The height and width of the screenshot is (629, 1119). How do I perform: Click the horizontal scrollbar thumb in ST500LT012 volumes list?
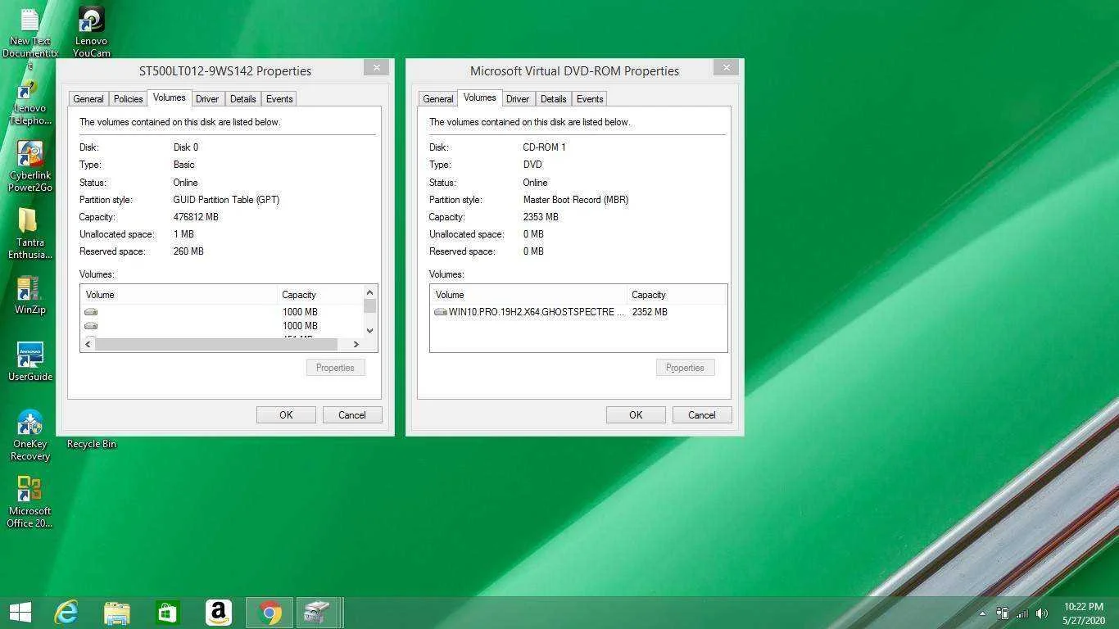[216, 345]
